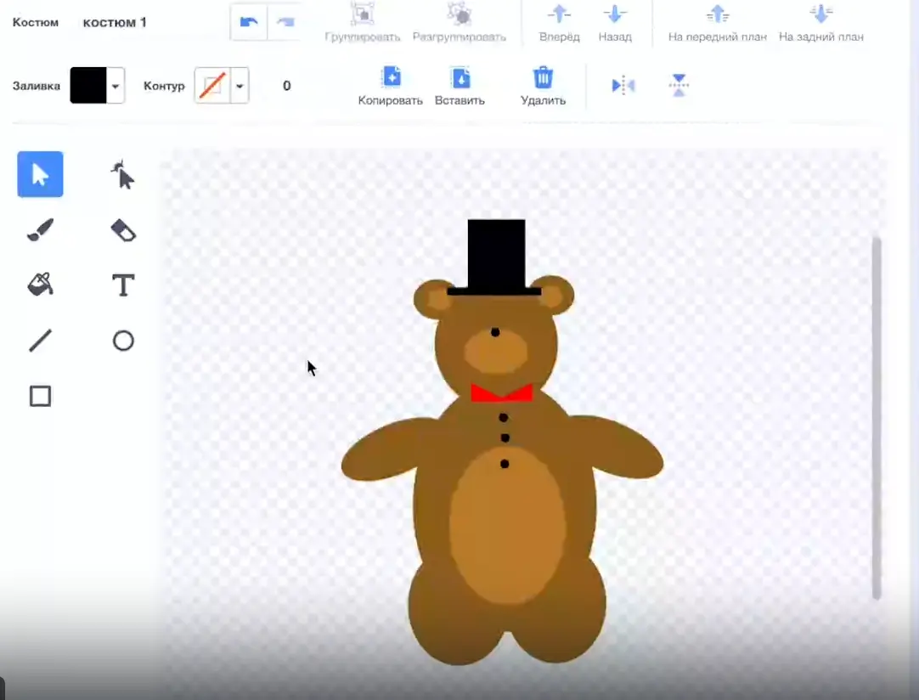The width and height of the screenshot is (919, 700).
Task: Select the Fill bucket tool
Action: 40,285
